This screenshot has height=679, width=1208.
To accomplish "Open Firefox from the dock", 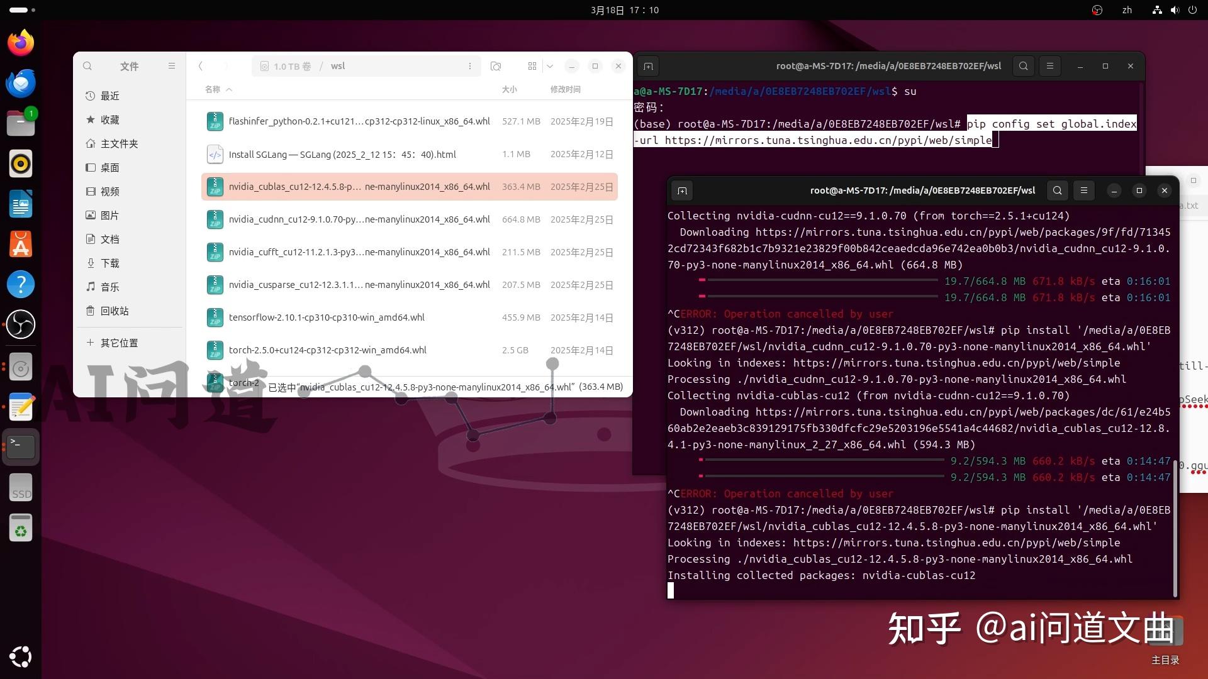I will tap(21, 42).
